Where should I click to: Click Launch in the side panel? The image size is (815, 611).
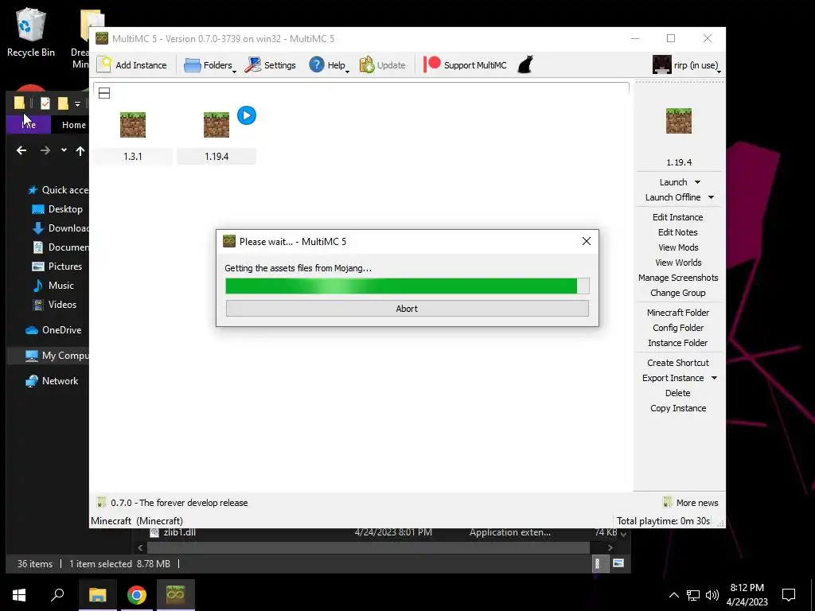pyautogui.click(x=673, y=182)
